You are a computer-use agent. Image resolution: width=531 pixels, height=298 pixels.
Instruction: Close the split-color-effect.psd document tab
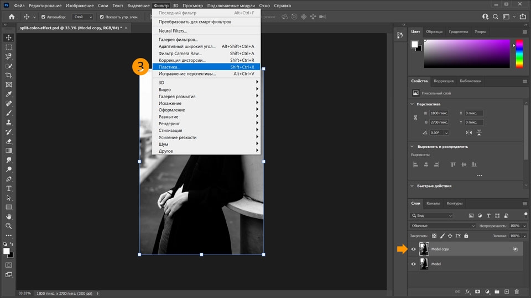pos(126,28)
